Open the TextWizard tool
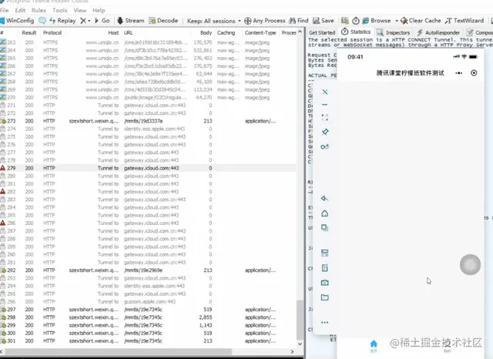This screenshot has width=493, height=359. coord(464,21)
